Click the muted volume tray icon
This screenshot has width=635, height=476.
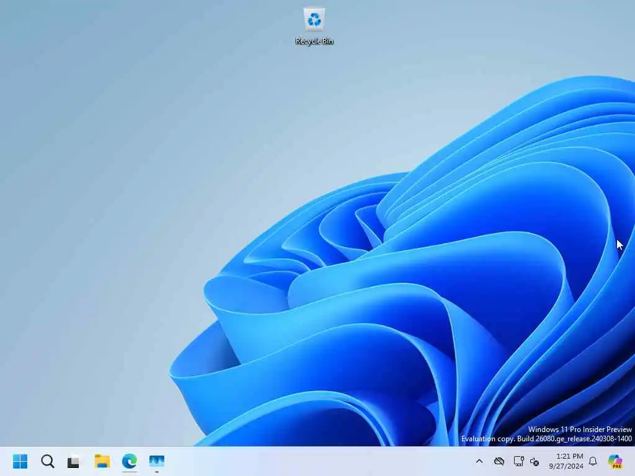point(535,461)
